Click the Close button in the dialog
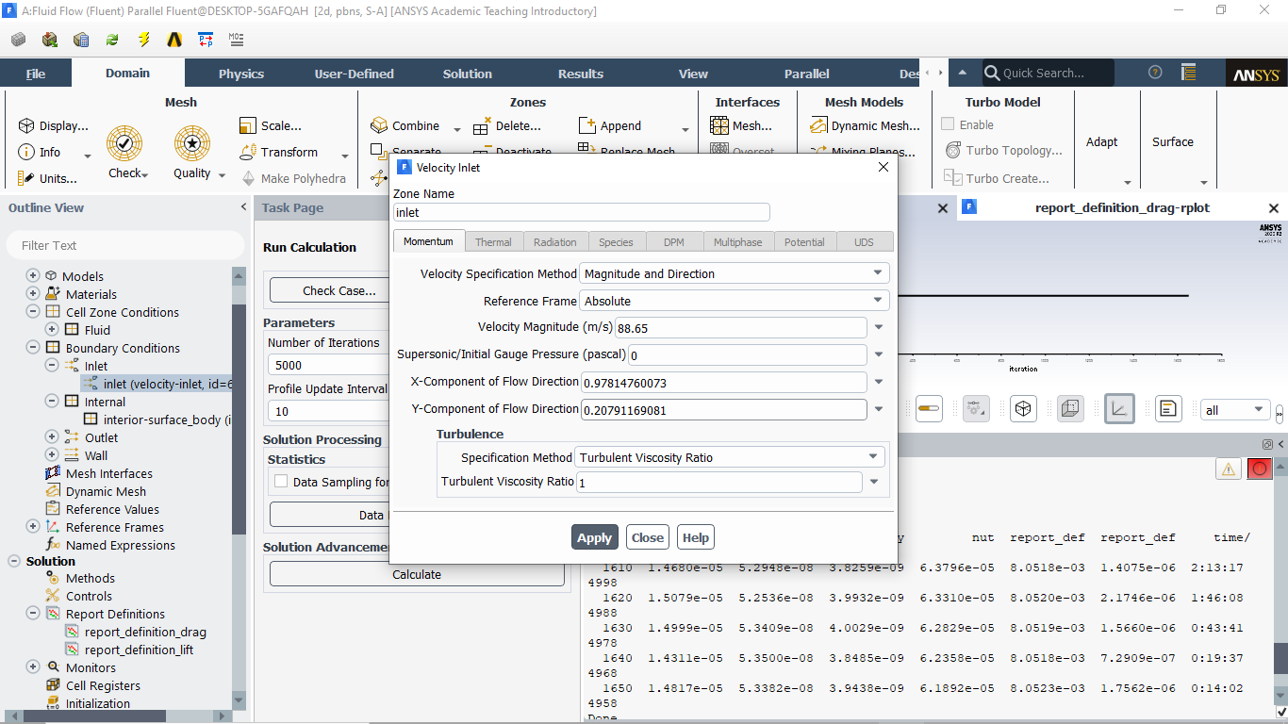Image resolution: width=1288 pixels, height=724 pixels. point(647,537)
